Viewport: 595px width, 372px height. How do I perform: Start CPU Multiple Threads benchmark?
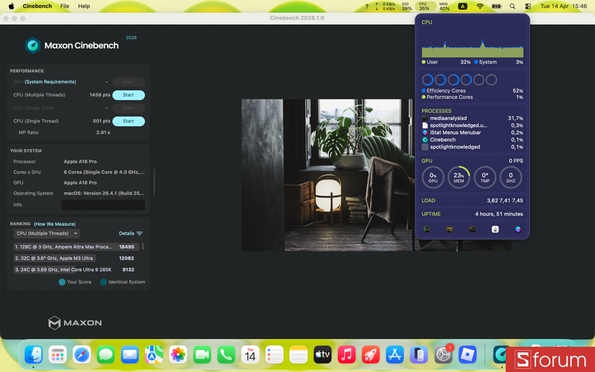click(x=128, y=95)
